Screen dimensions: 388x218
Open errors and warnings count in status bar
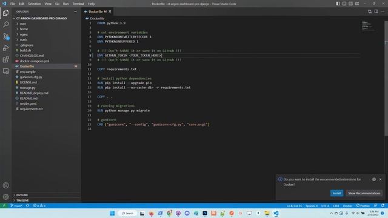coord(39,206)
